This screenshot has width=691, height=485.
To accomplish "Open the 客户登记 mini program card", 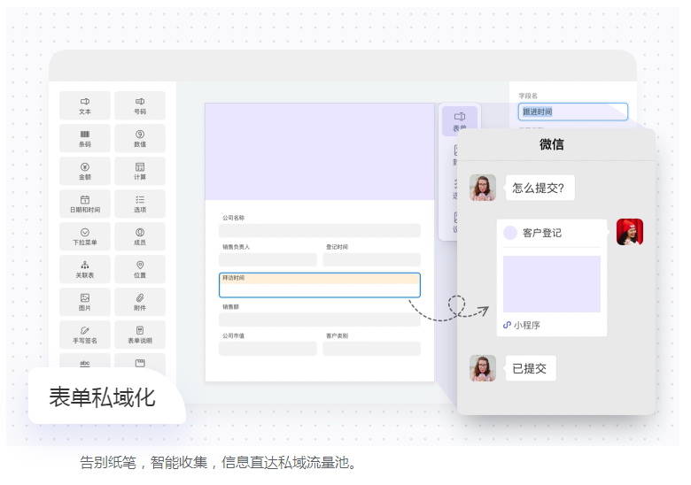I will [551, 278].
